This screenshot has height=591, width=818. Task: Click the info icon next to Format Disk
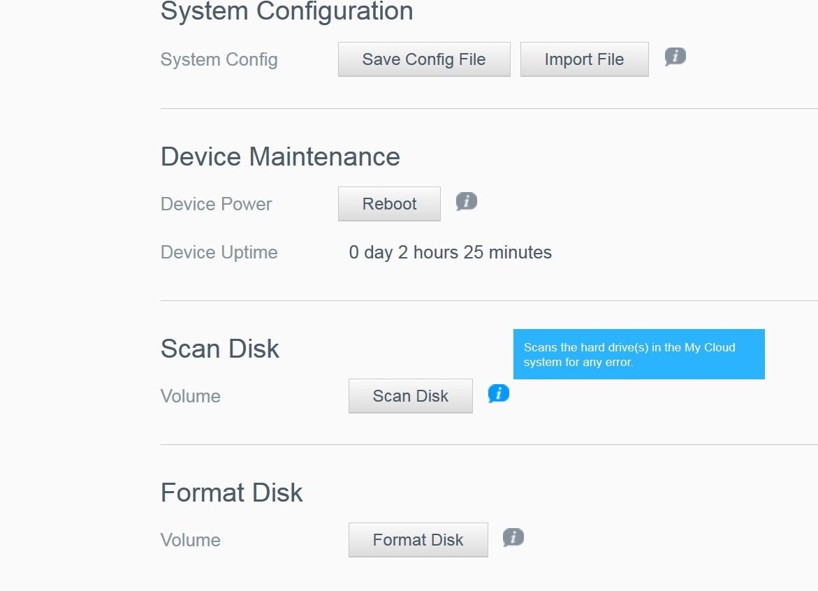(x=513, y=537)
